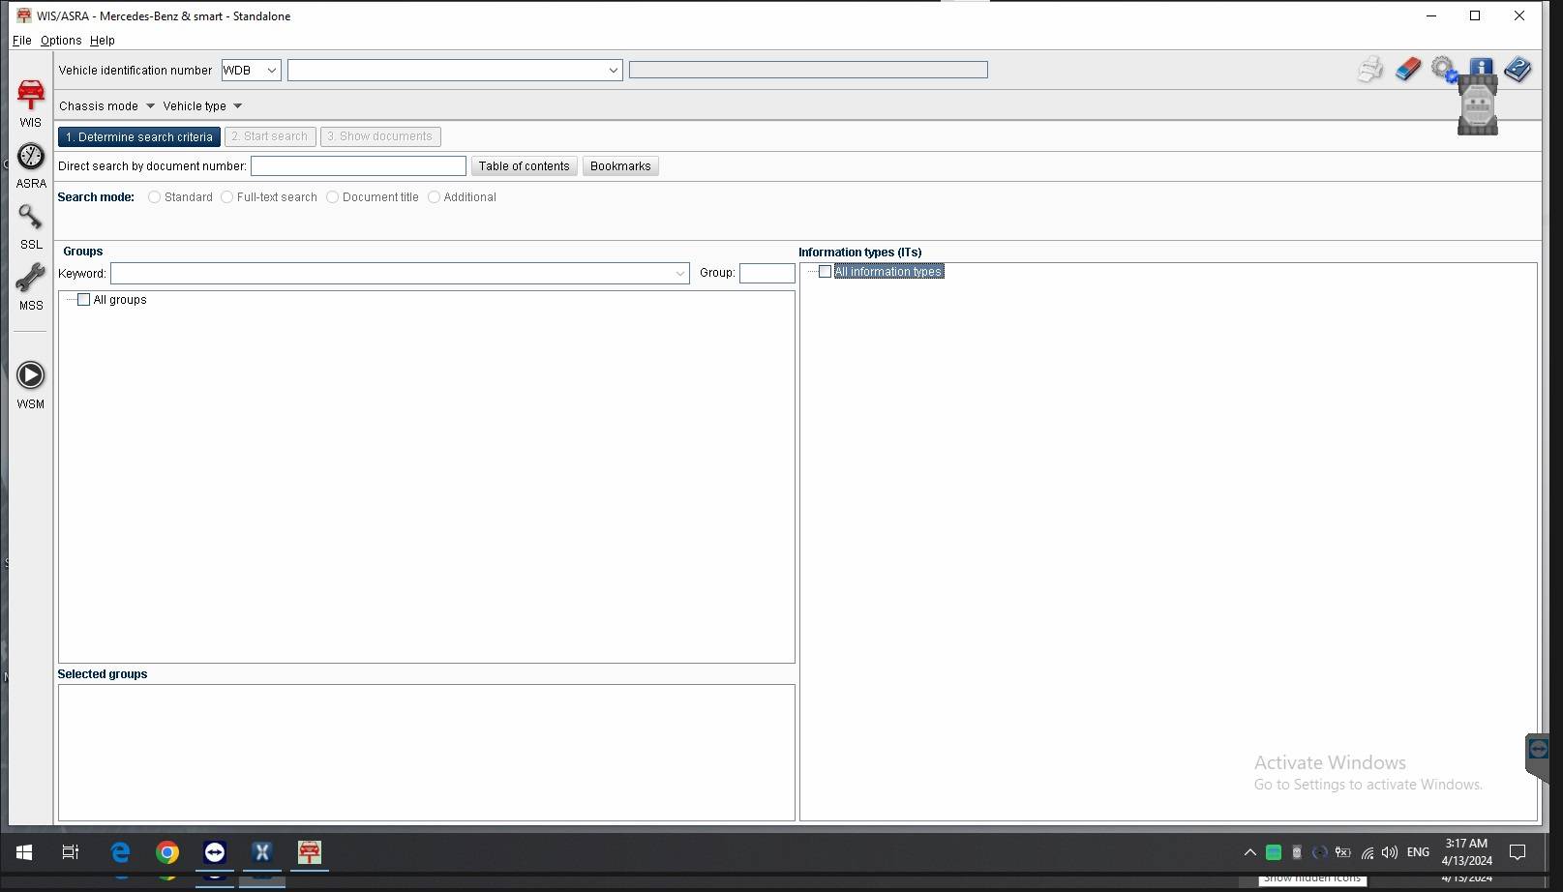1563x892 pixels.
Task: Check the All information types checkbox
Action: 825,272
